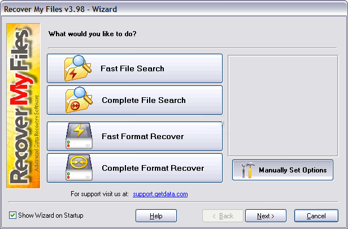Click the Fast File Search folder-lightning icon
The image size is (348, 229).
tap(78, 68)
